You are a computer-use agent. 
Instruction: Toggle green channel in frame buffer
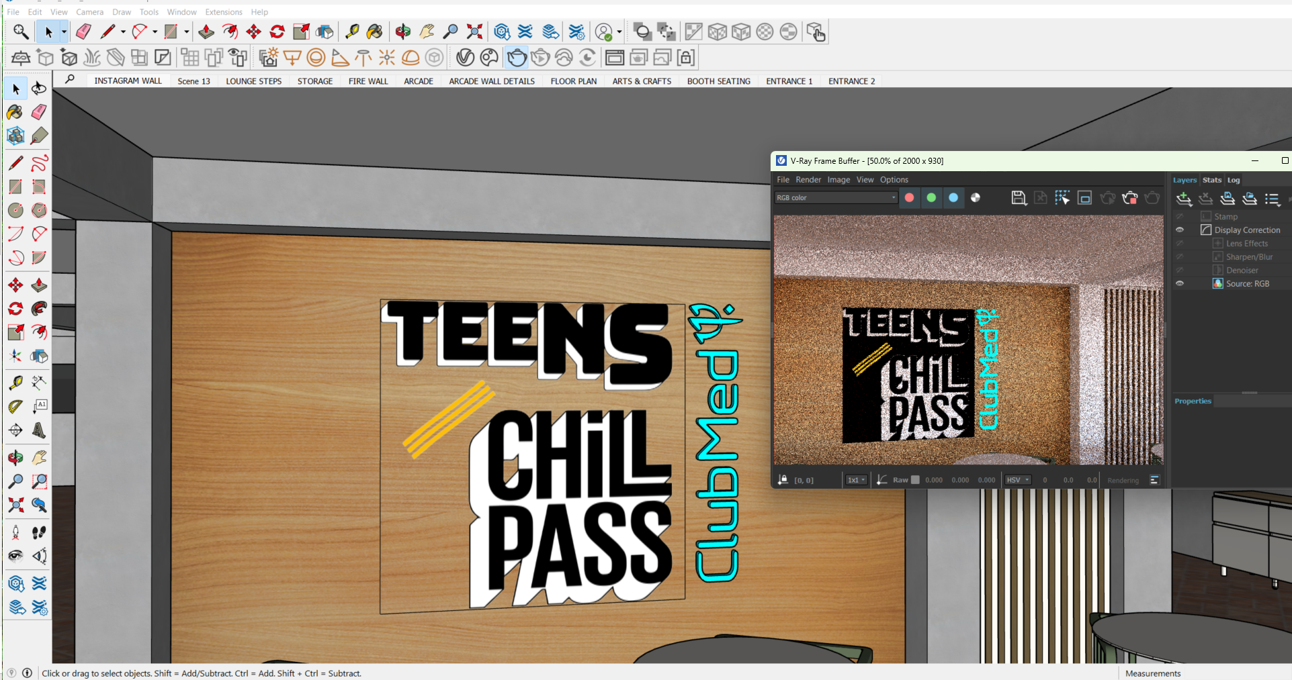pyautogui.click(x=931, y=197)
